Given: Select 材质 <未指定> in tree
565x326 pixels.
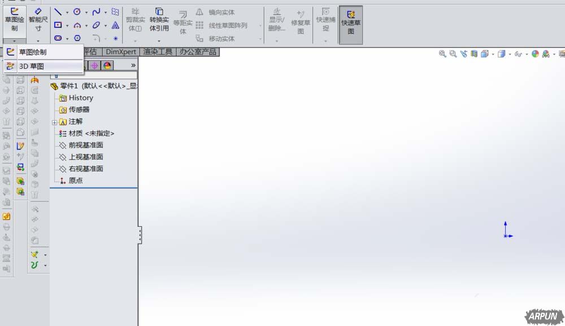Looking at the screenshot, I should pos(87,134).
